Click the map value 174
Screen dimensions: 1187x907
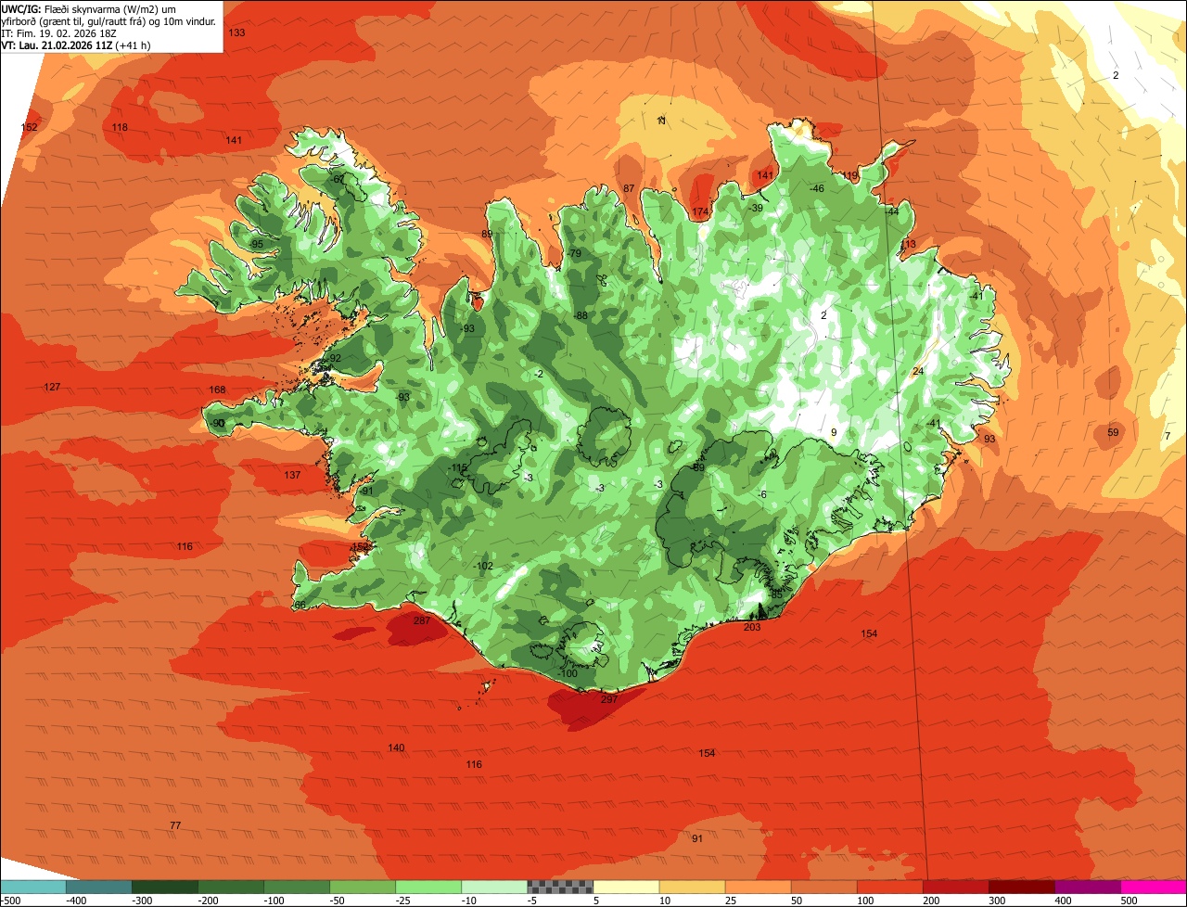pos(700,212)
